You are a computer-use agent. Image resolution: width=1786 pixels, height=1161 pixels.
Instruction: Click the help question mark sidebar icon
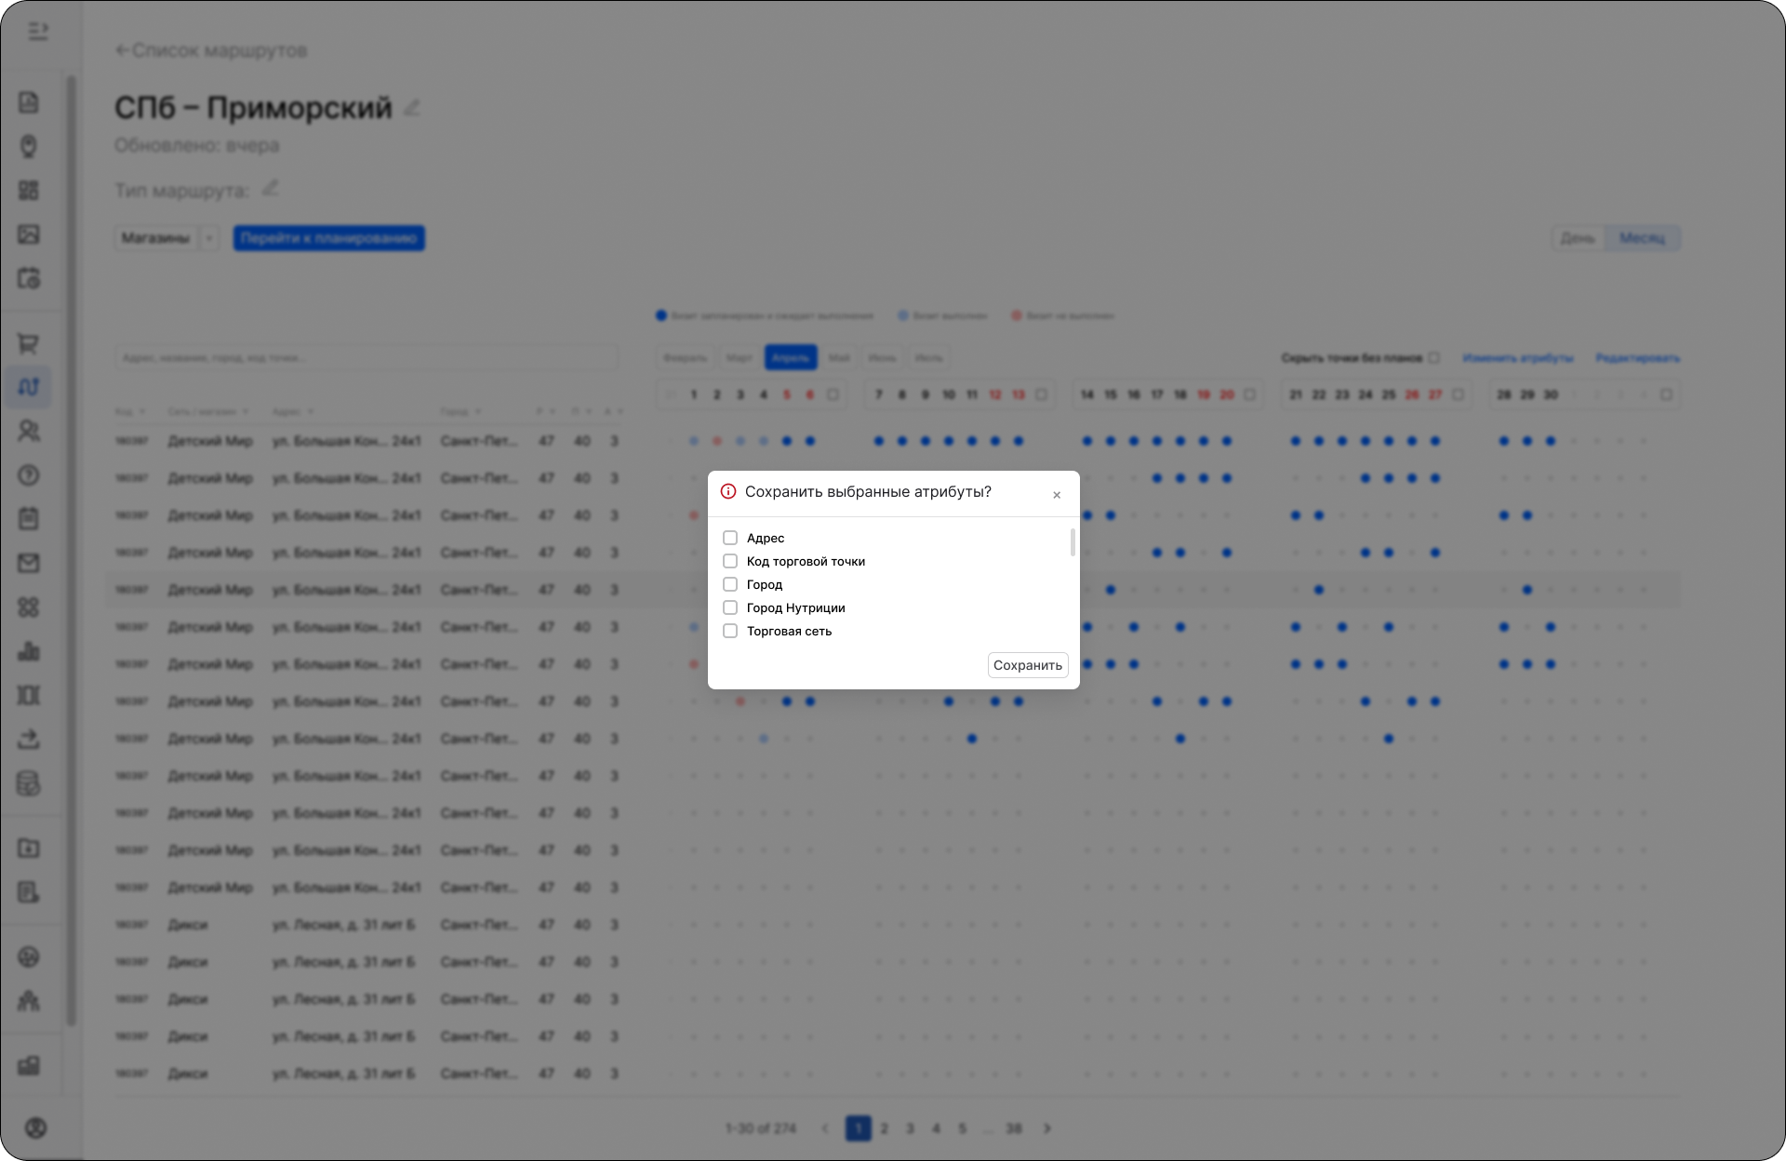tap(29, 475)
